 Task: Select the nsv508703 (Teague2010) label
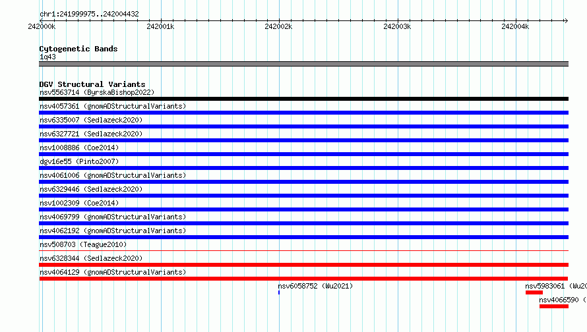[x=83, y=244]
